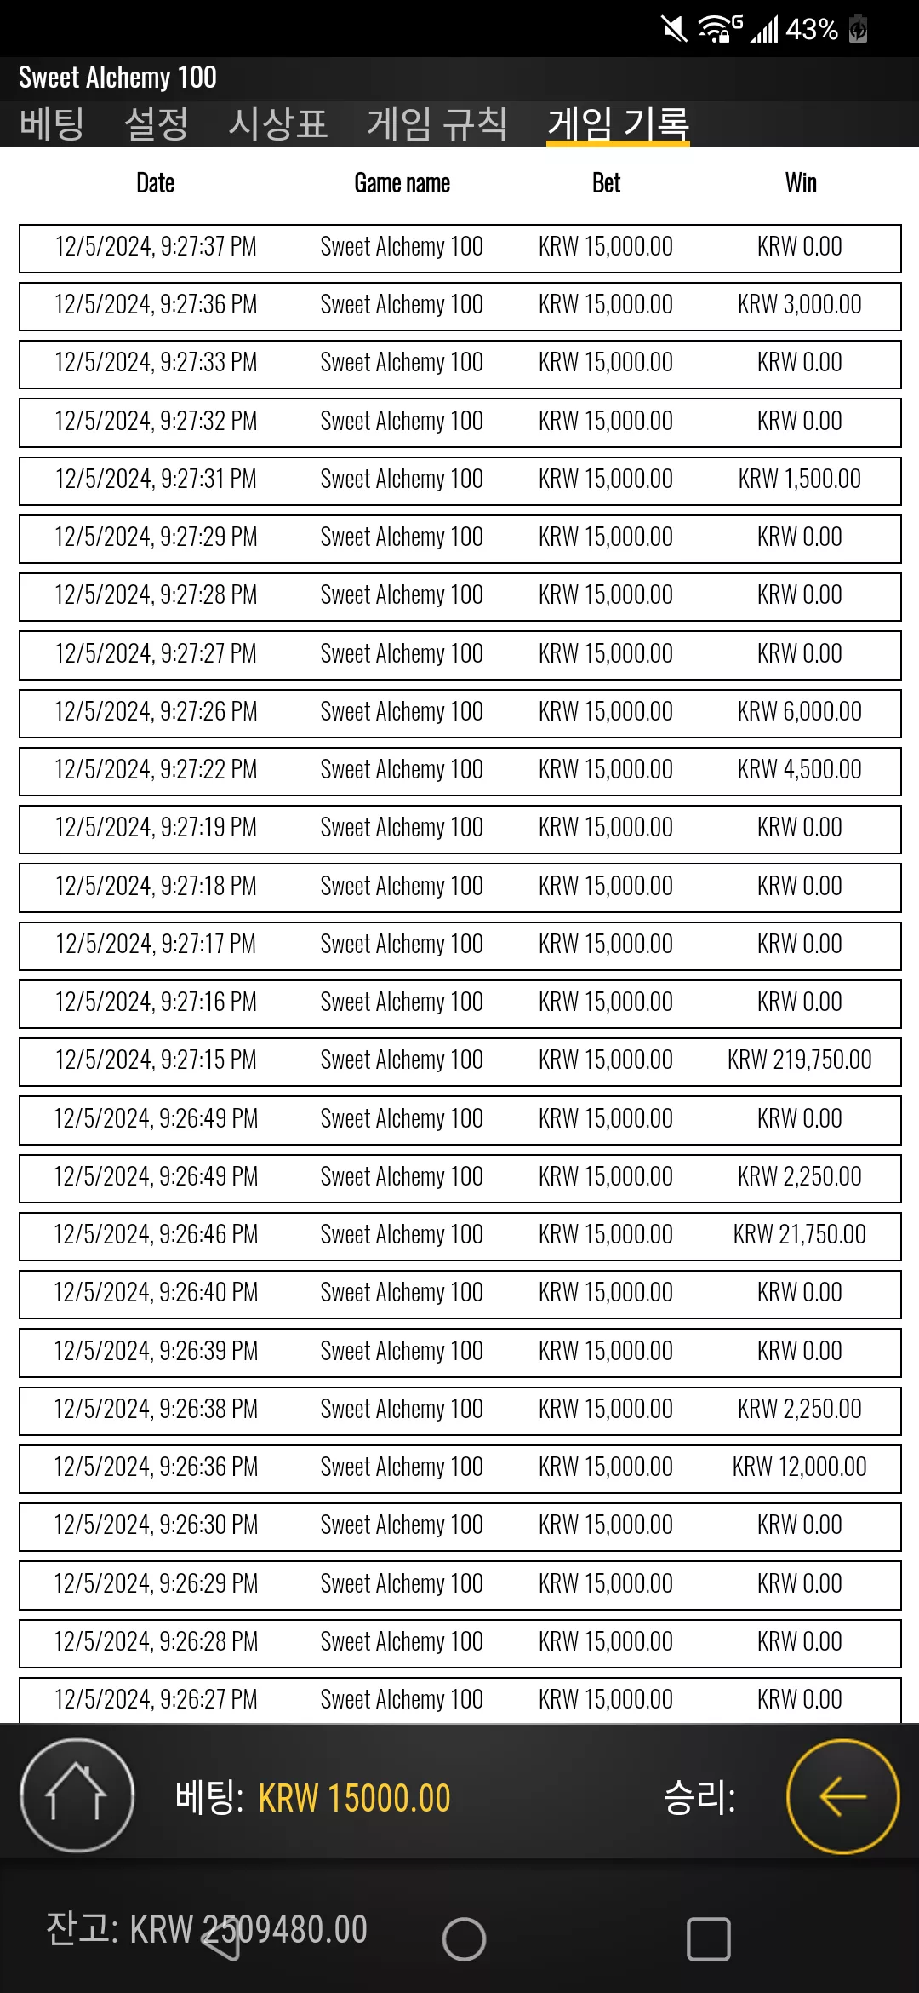Tap the Wi-Fi status icon
This screenshot has width=919, height=1993.
(719, 29)
